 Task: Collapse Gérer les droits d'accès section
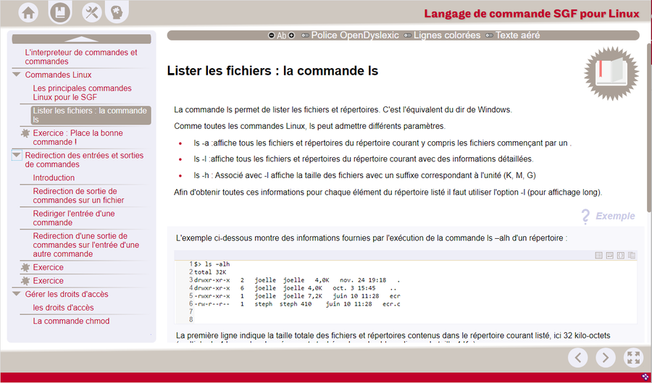[x=17, y=294]
